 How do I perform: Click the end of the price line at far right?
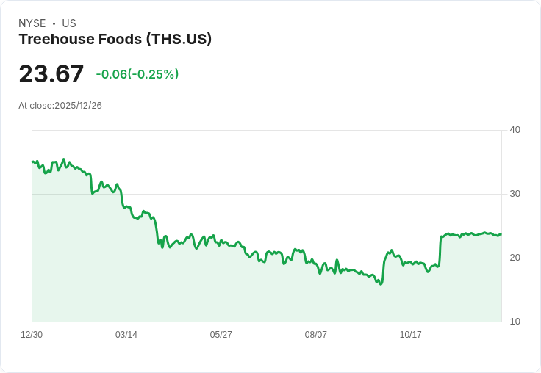pos(501,234)
